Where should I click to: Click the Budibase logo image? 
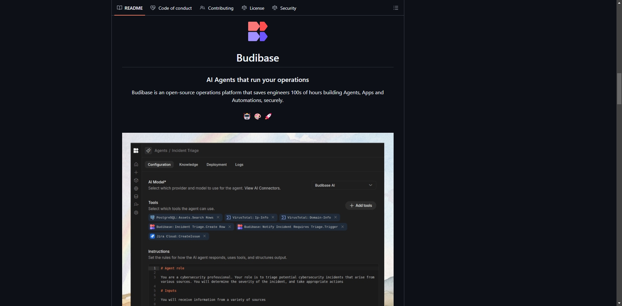tap(258, 31)
